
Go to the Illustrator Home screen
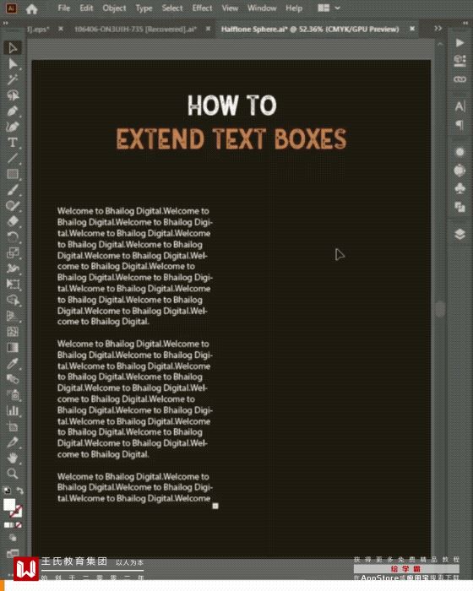point(32,8)
